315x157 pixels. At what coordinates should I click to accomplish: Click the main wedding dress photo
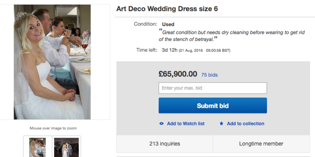(52, 62)
